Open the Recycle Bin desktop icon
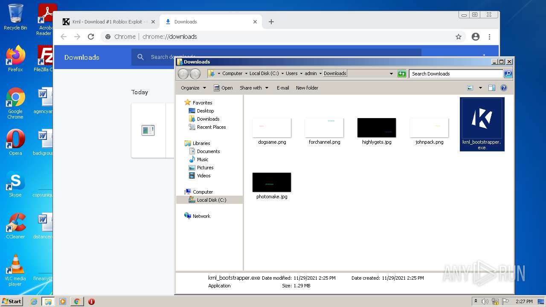This screenshot has height=307, width=546. [15, 17]
